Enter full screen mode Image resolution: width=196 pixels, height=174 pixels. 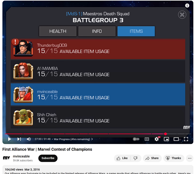coord(186,139)
